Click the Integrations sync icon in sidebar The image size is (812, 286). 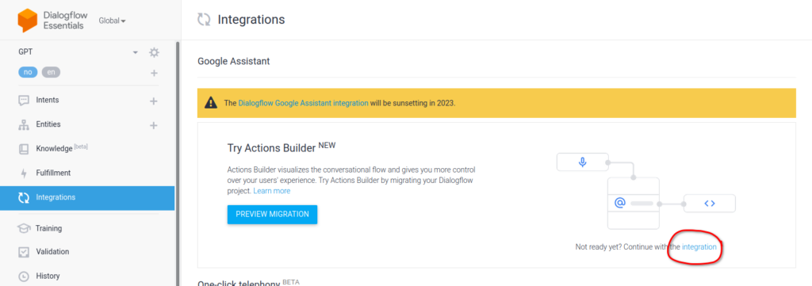click(24, 197)
